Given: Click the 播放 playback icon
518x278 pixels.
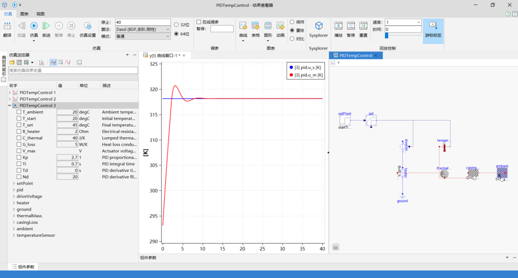Looking at the screenshot, I should (338, 26).
